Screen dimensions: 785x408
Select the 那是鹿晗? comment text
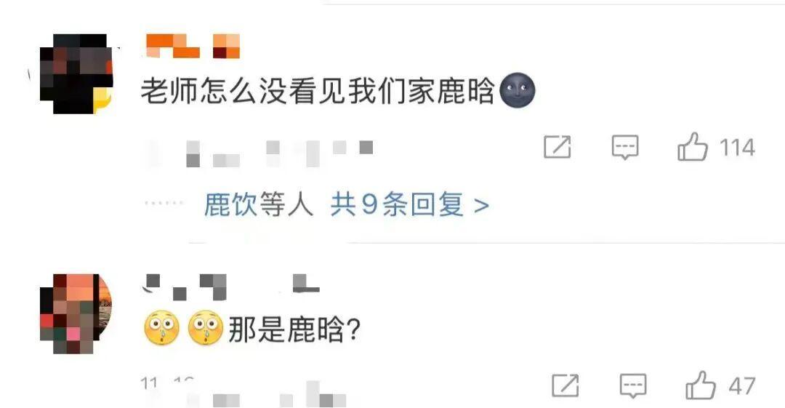click(294, 329)
